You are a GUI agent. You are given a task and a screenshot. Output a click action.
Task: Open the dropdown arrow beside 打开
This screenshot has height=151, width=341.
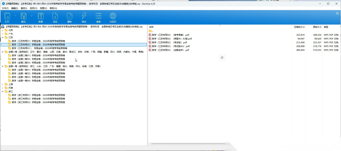[x=15, y=16]
